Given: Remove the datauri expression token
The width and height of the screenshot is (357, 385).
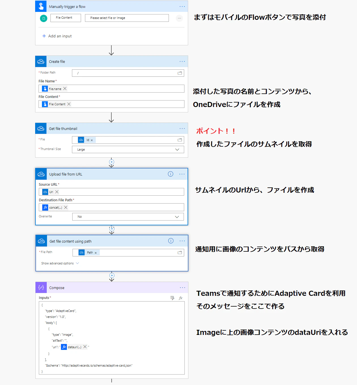Looking at the screenshot, I should point(85,347).
